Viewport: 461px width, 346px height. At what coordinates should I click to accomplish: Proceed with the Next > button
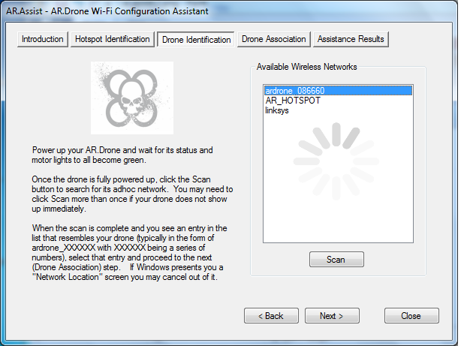coord(332,316)
